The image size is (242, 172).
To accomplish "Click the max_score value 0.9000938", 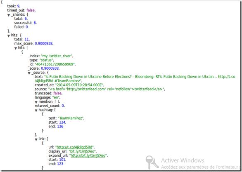I will click(x=44, y=43).
